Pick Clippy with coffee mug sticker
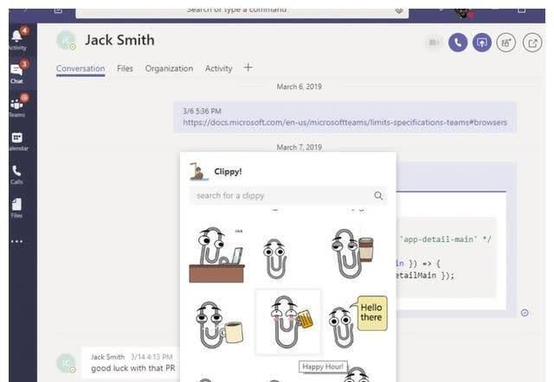Screen dimensions: 554x382 (x=219, y=324)
